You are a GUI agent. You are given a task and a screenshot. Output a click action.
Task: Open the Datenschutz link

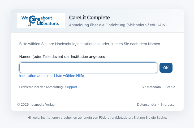point(146,105)
